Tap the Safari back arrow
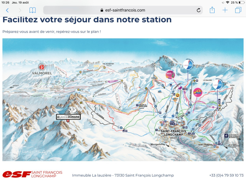246x184 pixels. click(7, 10)
